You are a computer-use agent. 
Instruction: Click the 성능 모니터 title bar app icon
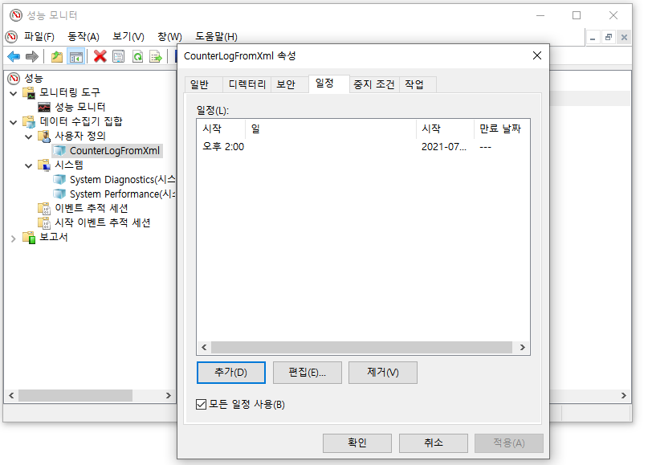[16, 15]
